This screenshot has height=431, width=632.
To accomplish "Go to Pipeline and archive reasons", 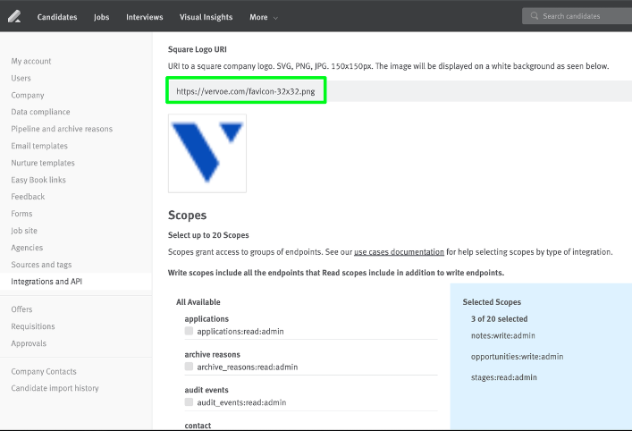I will click(62, 129).
